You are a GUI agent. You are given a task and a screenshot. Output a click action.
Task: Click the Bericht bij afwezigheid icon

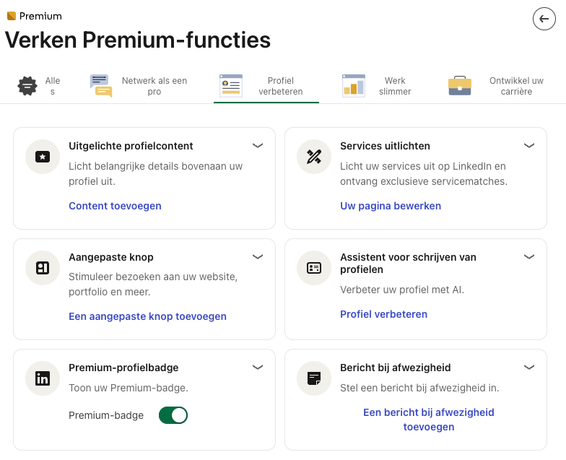pos(314,378)
